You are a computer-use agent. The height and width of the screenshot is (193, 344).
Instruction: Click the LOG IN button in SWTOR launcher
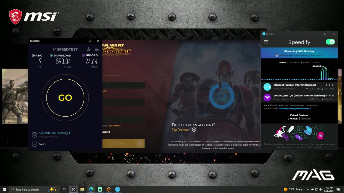123,143
